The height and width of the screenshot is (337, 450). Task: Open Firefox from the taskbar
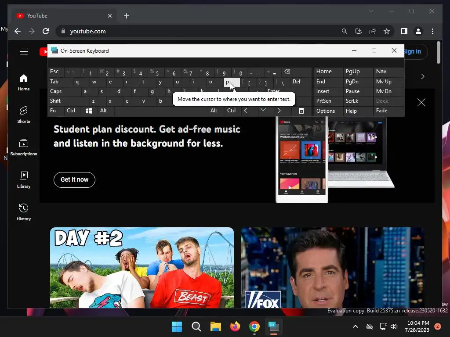click(x=235, y=326)
